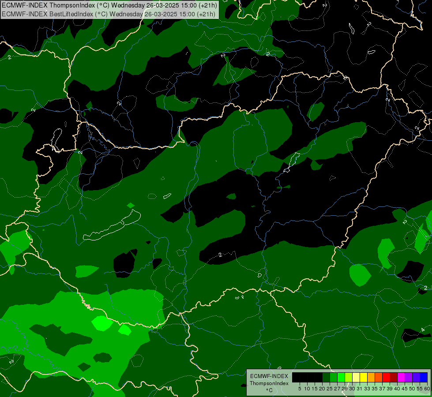Click the legend scale value 27

click(337, 389)
